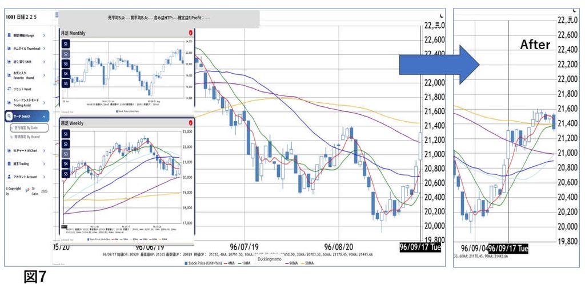This screenshot has height=288, width=585.
Task: Click the 23,000 label on Weekly chart axis
Action: (187, 131)
